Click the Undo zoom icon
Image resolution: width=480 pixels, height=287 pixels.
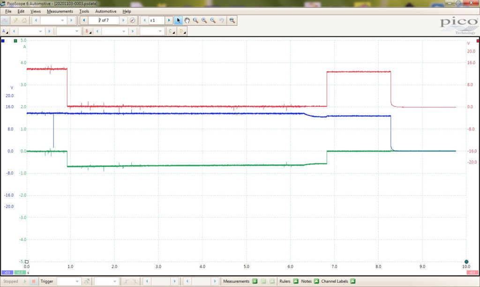click(x=221, y=21)
